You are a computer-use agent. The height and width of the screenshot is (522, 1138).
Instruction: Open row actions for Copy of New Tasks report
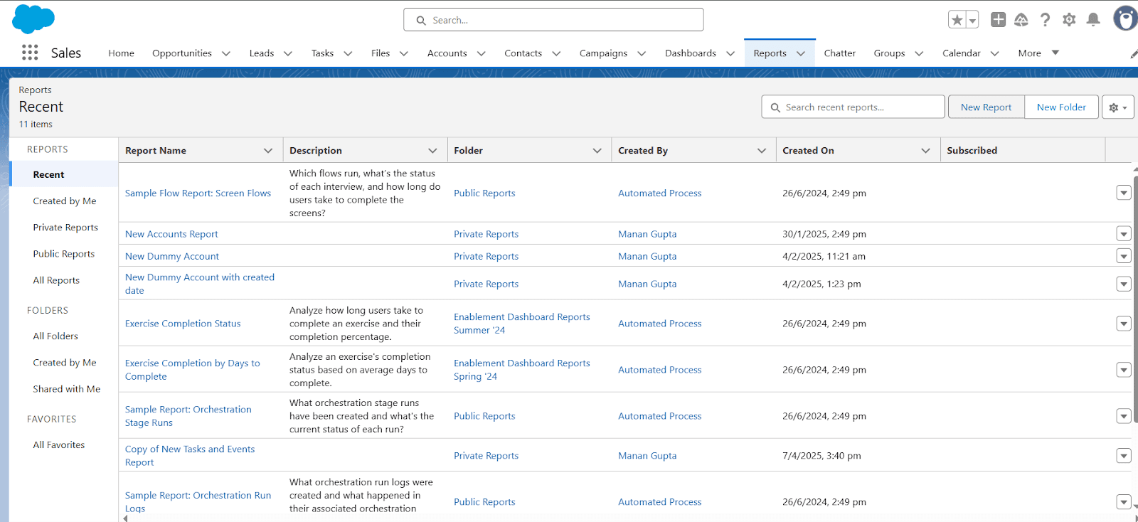coord(1124,456)
